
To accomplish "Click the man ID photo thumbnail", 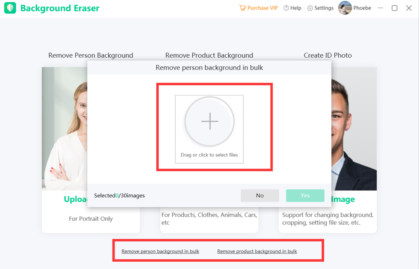I will [x=354, y=129].
